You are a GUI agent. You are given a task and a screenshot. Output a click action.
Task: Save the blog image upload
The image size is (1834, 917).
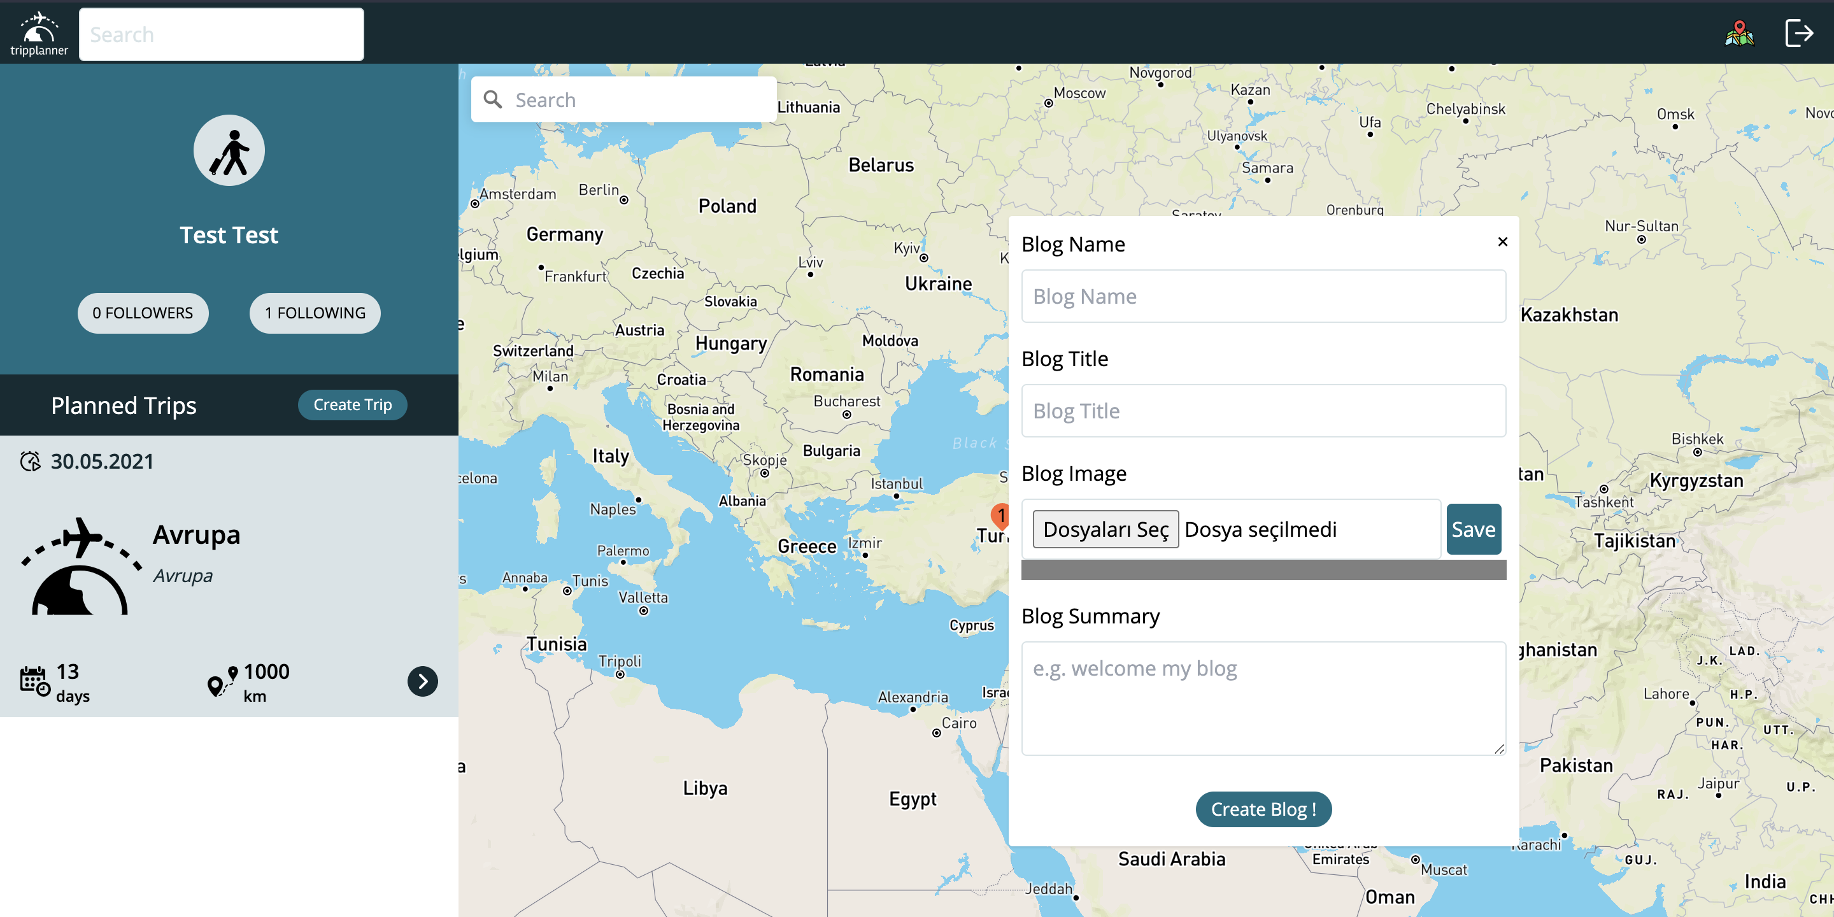tap(1473, 529)
